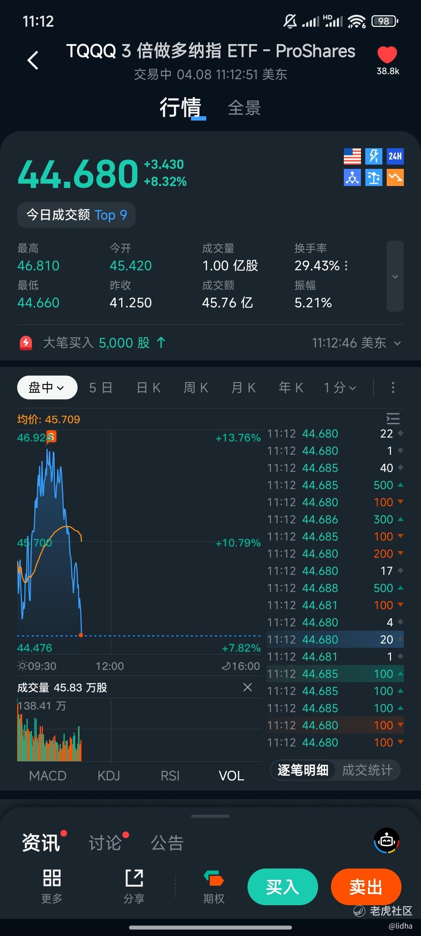Tap the 成交额 45.76 亿 value
Screen dimensions: 421x936
coord(227,303)
